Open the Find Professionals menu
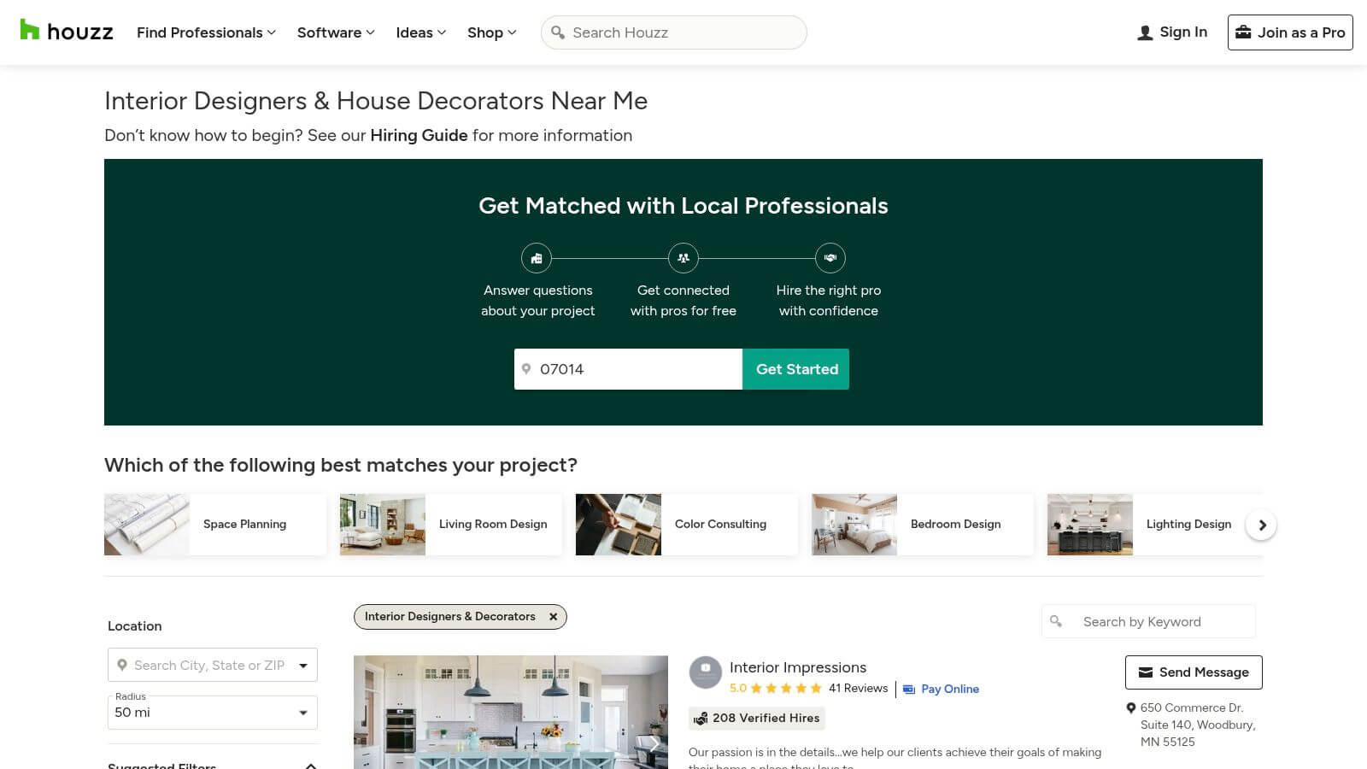Viewport: 1367px width, 769px height. tap(206, 32)
